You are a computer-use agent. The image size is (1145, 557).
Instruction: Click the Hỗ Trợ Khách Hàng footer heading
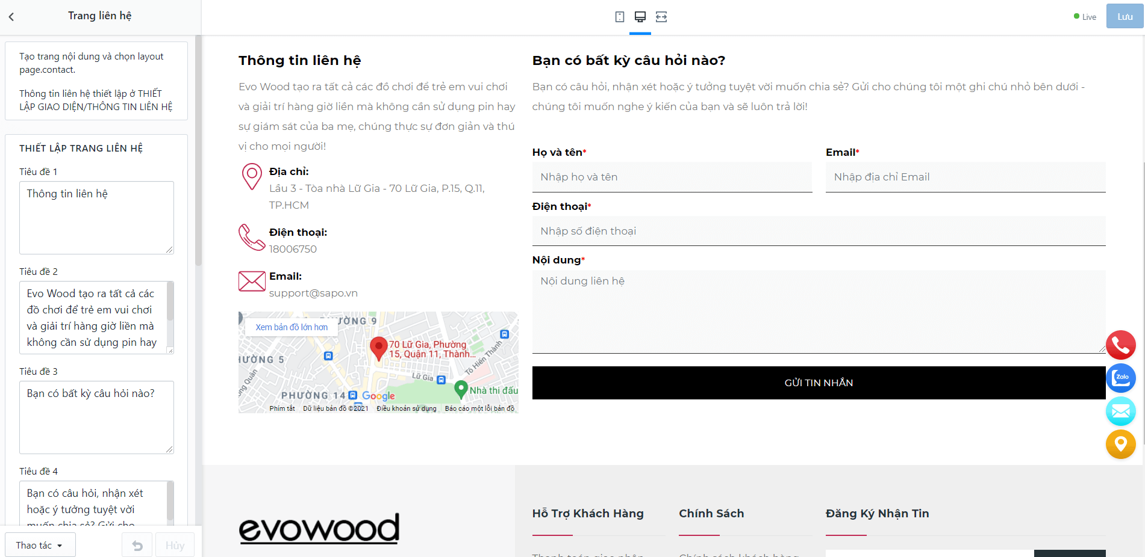pyautogui.click(x=588, y=513)
